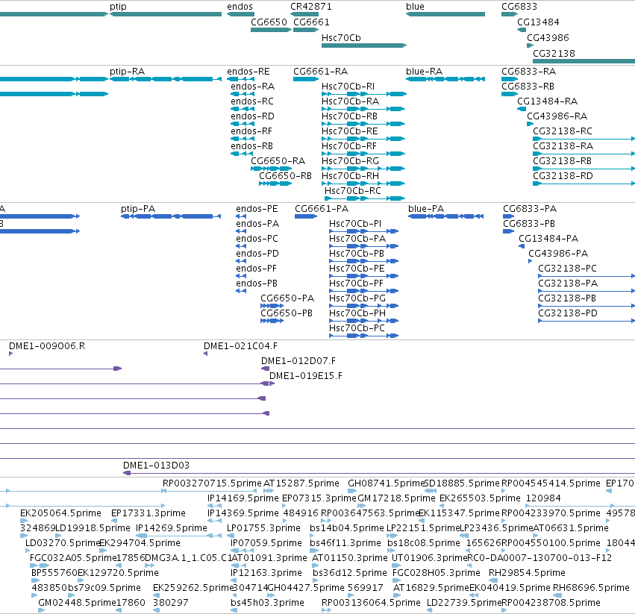Click the CG6650-PB protein label
This screenshot has height=614, width=635.
(287, 313)
